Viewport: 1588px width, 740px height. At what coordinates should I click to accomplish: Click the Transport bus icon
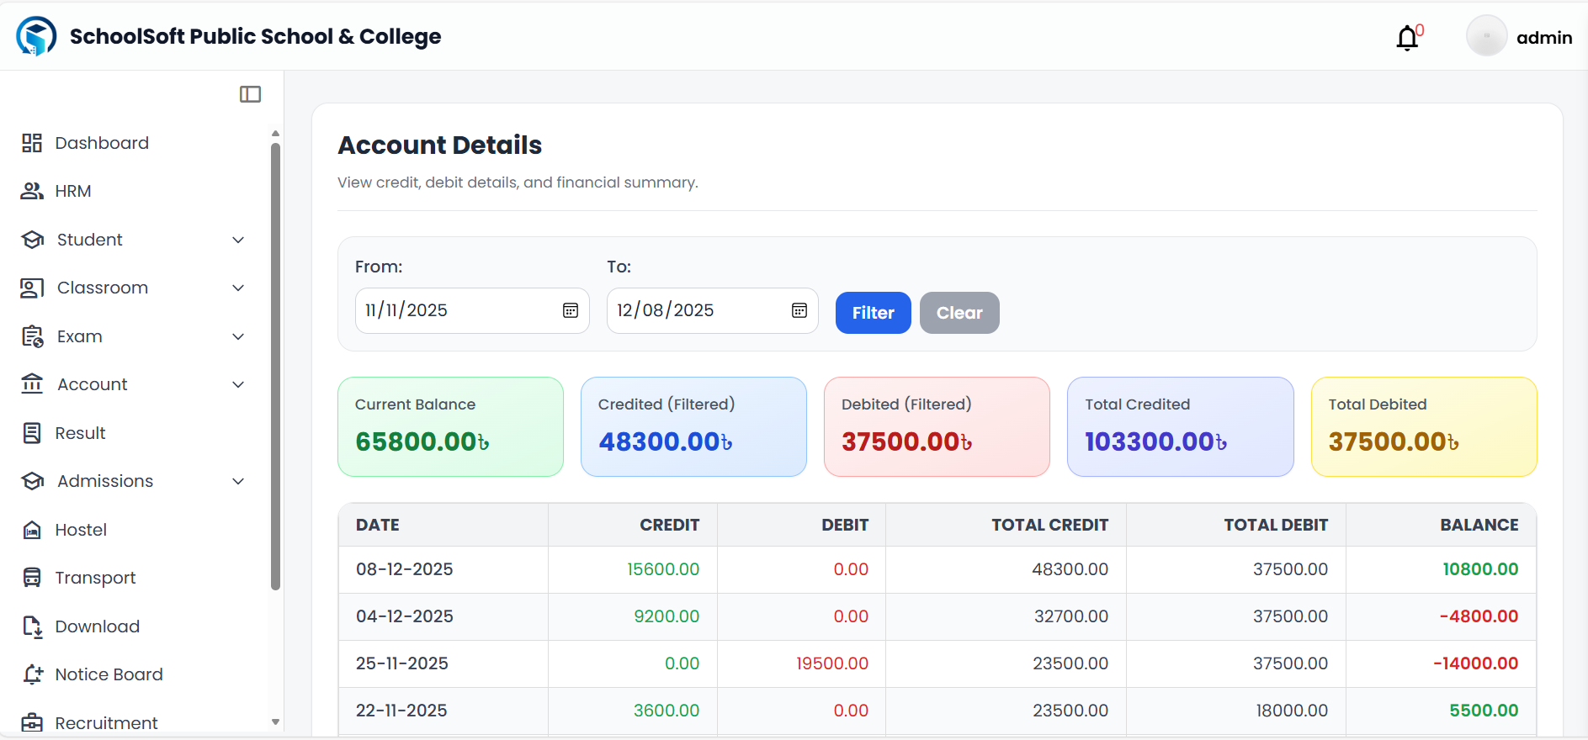pos(32,578)
